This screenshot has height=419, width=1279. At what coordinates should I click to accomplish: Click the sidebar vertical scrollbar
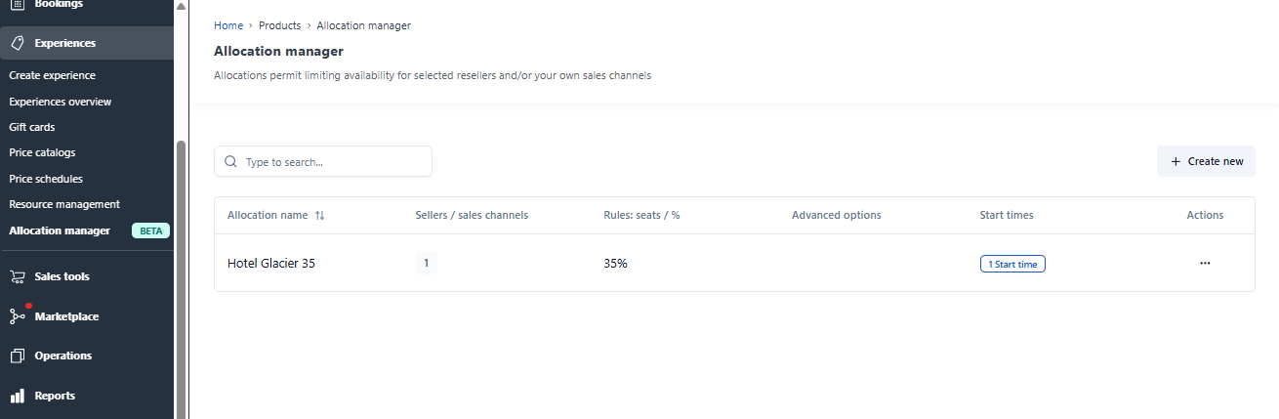[x=181, y=273]
